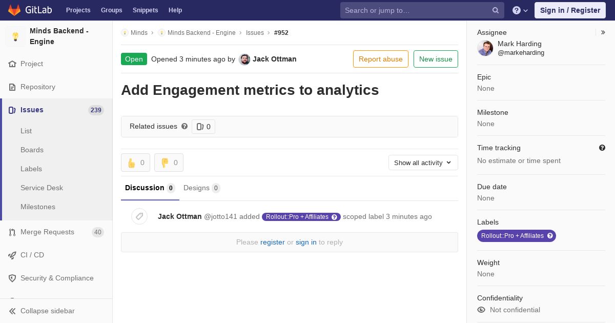The height and width of the screenshot is (323, 615).
Task: Click the register link
Action: point(273,243)
